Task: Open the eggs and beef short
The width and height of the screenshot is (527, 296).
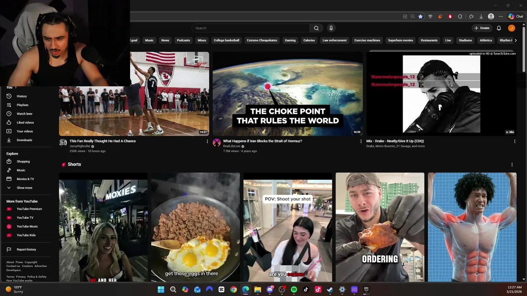Action: pyautogui.click(x=195, y=227)
